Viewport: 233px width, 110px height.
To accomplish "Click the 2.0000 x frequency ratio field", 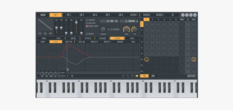I will point(129,21).
